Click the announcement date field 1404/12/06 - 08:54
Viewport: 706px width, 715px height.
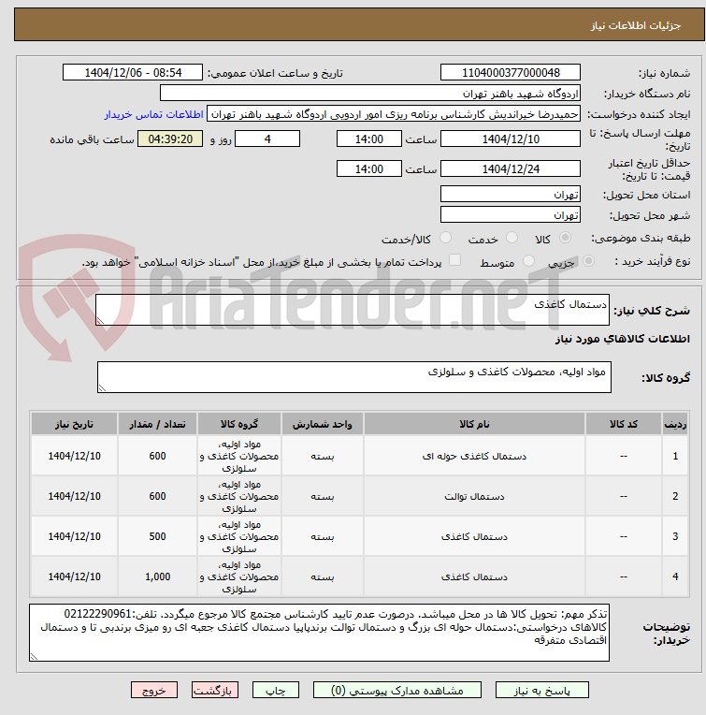click(133, 72)
